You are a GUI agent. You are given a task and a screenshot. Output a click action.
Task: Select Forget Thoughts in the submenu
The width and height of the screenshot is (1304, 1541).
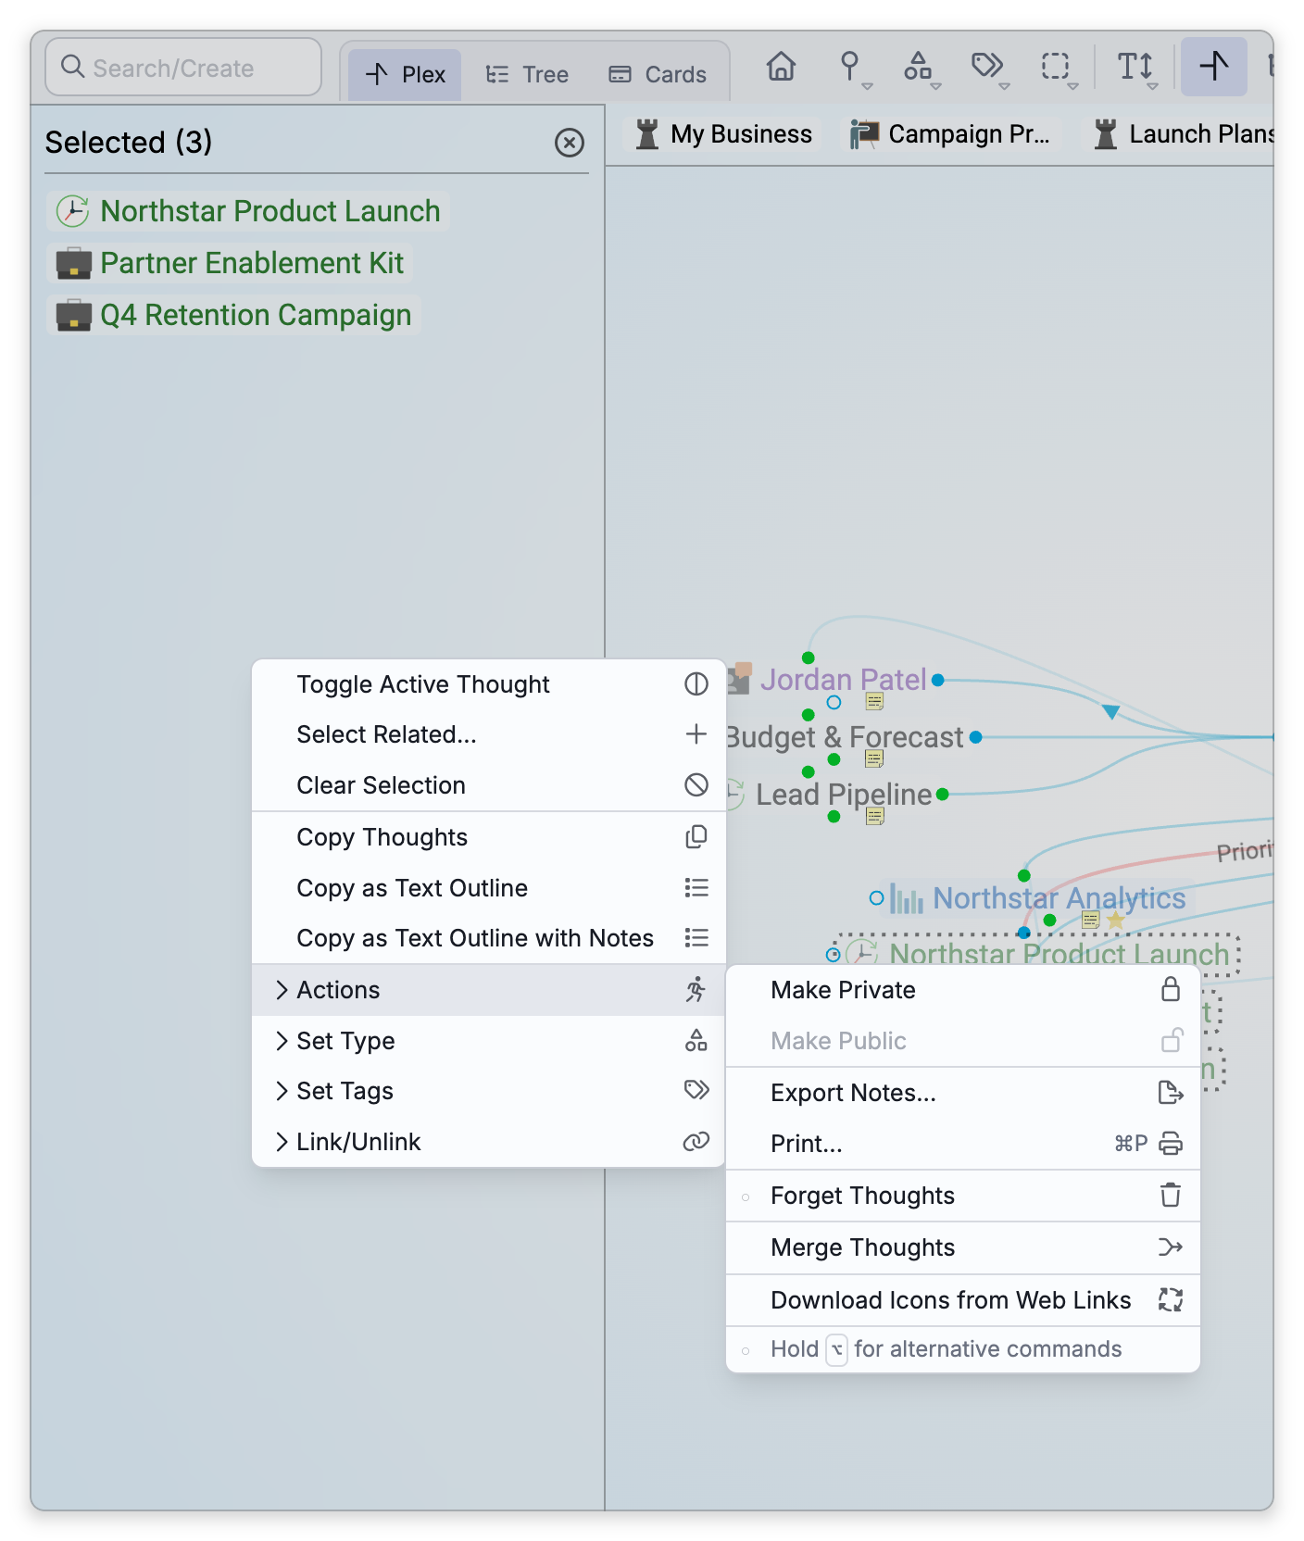click(x=962, y=1196)
